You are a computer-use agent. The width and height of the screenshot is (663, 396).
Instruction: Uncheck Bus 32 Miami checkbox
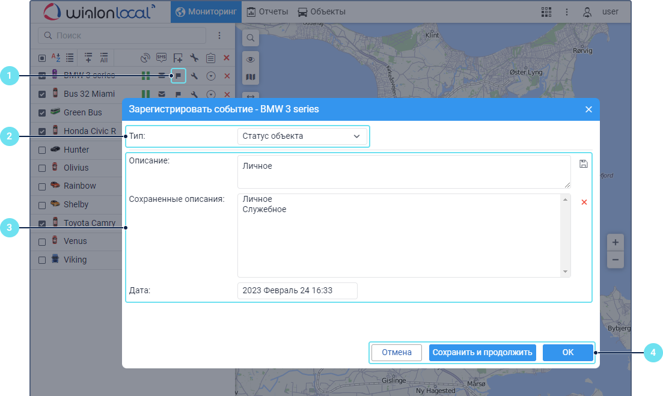point(42,94)
